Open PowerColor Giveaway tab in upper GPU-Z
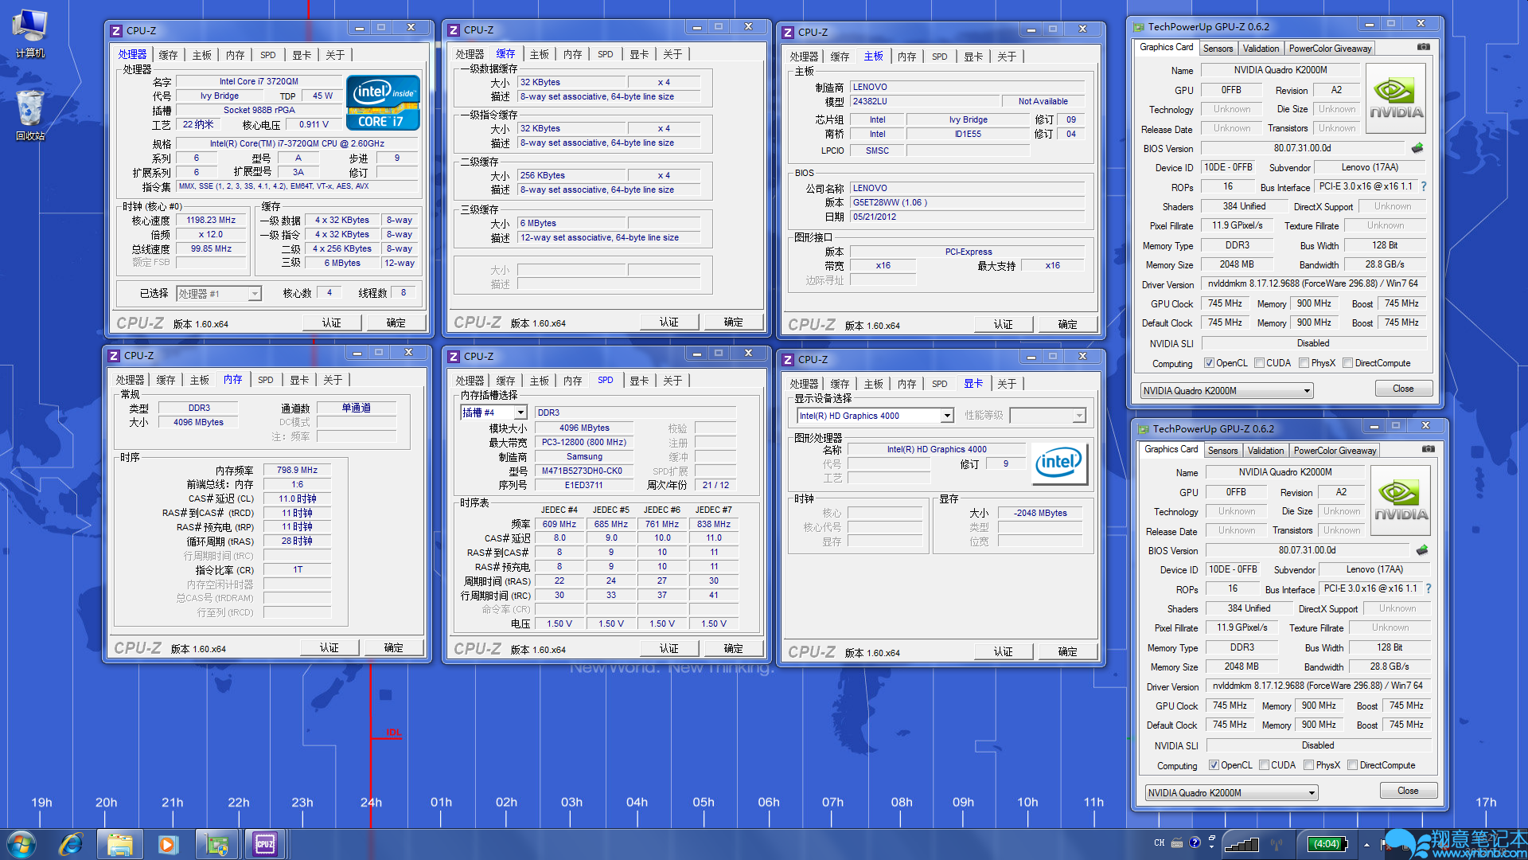The width and height of the screenshot is (1528, 860). coord(1330,49)
